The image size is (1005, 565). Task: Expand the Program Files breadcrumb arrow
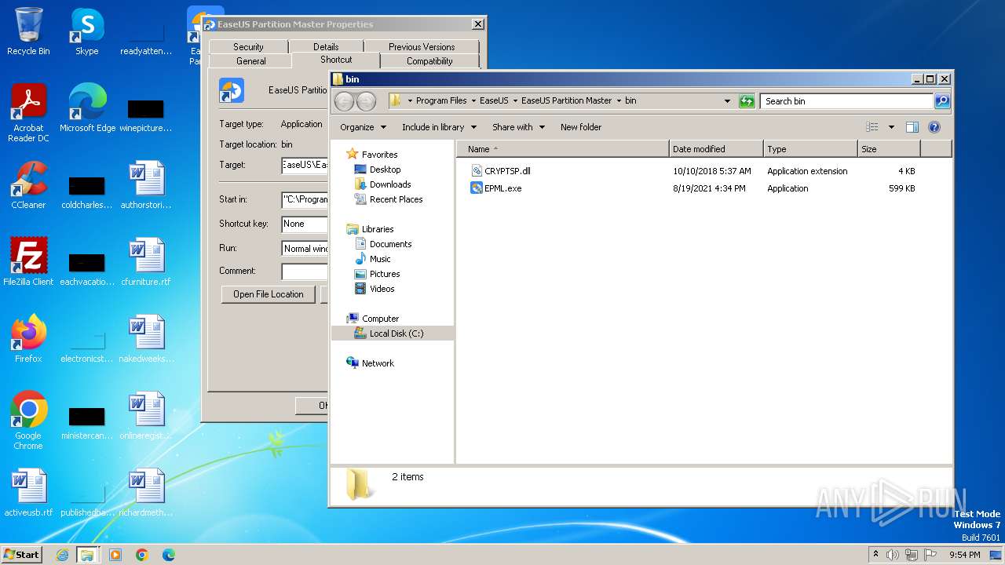[474, 101]
